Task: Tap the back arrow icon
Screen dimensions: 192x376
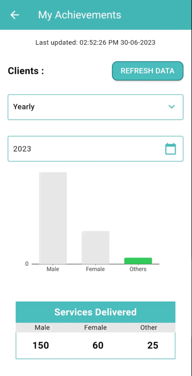Action: pos(15,15)
